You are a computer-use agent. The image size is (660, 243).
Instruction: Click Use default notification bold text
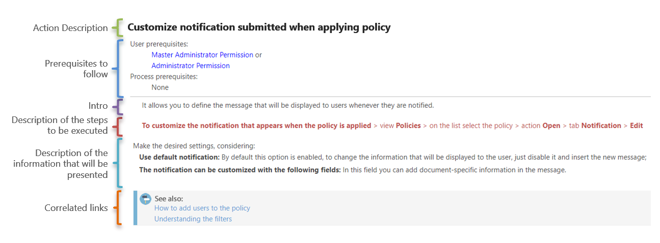pos(179,158)
